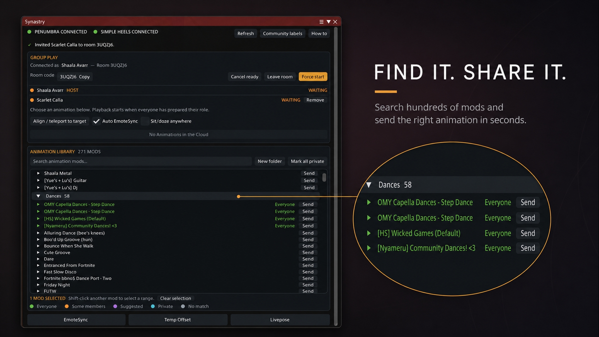The width and height of the screenshot is (599, 337).
Task: Click the Penumbra Connected green status dot
Action: pos(29,32)
